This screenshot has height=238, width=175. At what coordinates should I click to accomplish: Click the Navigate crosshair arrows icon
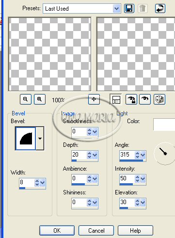94,99
